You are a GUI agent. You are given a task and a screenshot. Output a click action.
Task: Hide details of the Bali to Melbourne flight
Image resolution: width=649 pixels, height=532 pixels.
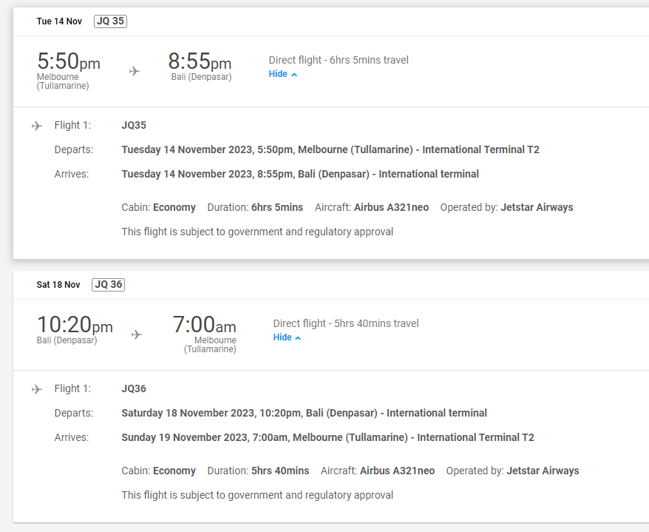[287, 337]
